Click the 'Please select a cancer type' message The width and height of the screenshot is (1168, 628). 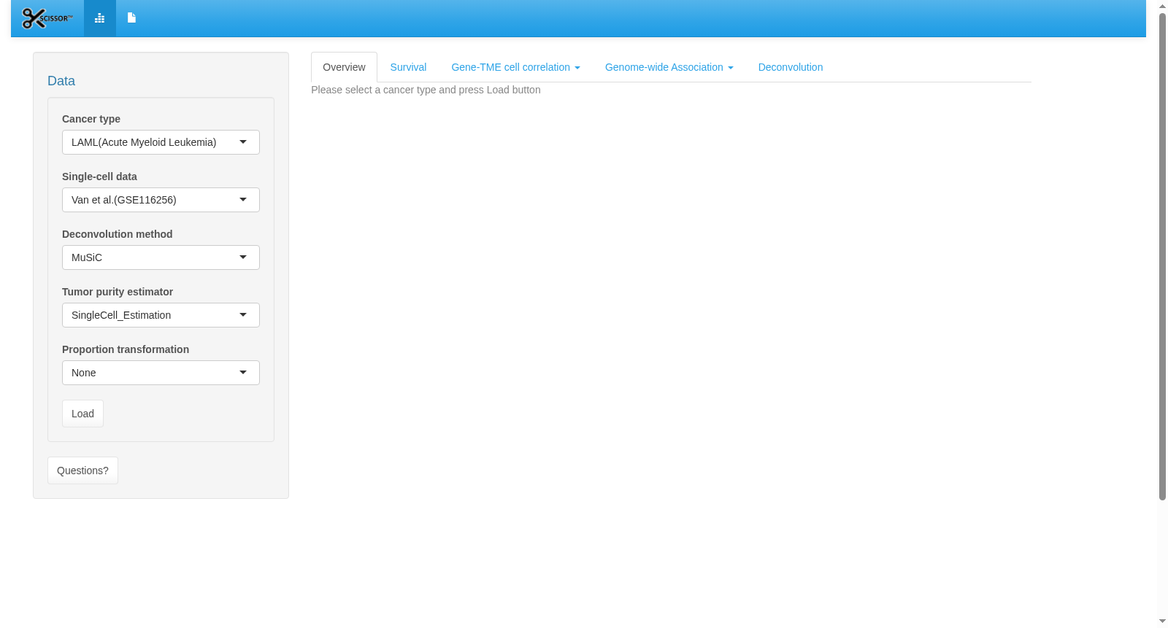click(x=426, y=90)
